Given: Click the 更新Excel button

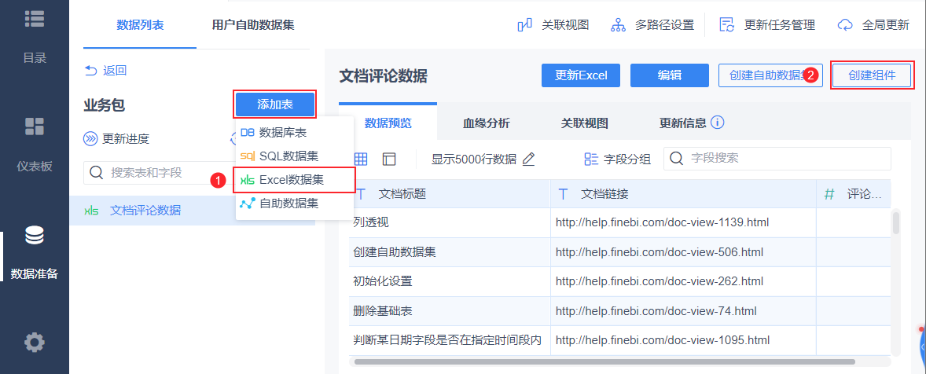Looking at the screenshot, I should [581, 75].
